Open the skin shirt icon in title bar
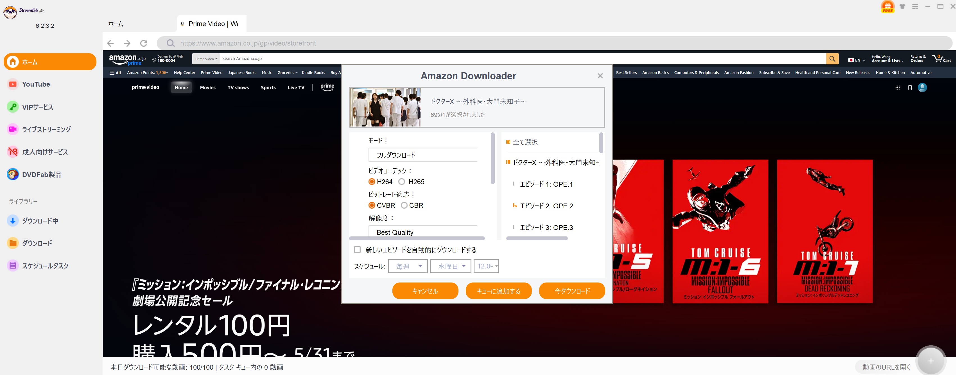956x375 pixels. click(x=902, y=6)
